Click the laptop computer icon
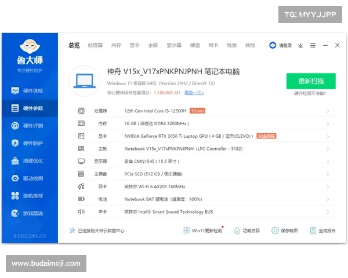 (84, 81)
